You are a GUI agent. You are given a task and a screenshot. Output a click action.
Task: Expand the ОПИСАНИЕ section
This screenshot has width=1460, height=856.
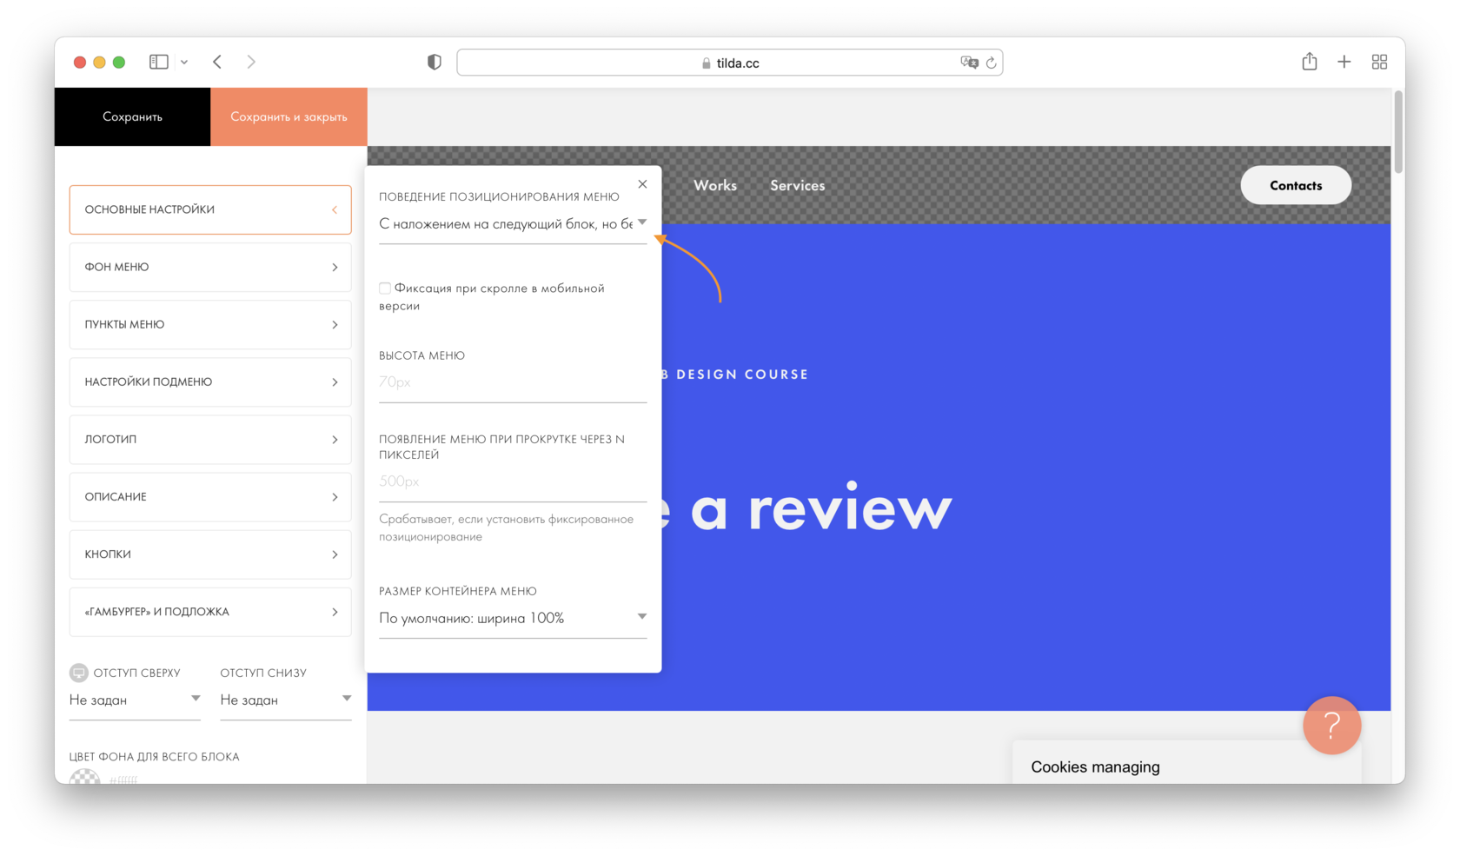point(210,496)
